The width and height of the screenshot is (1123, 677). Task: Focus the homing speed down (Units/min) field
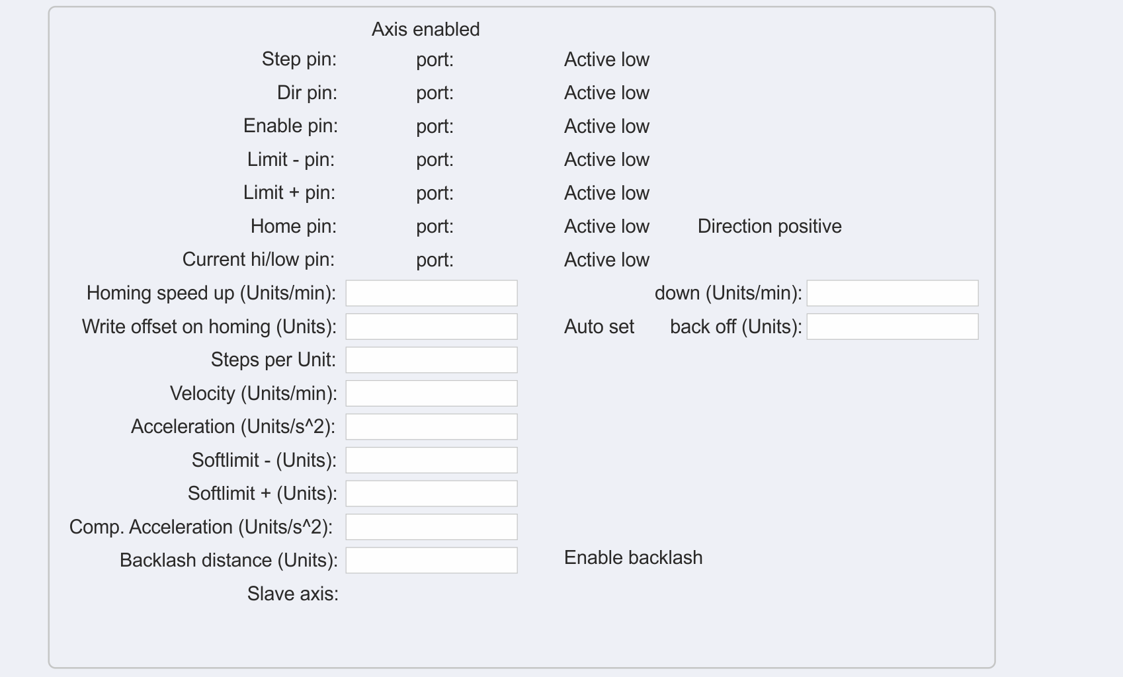click(892, 293)
